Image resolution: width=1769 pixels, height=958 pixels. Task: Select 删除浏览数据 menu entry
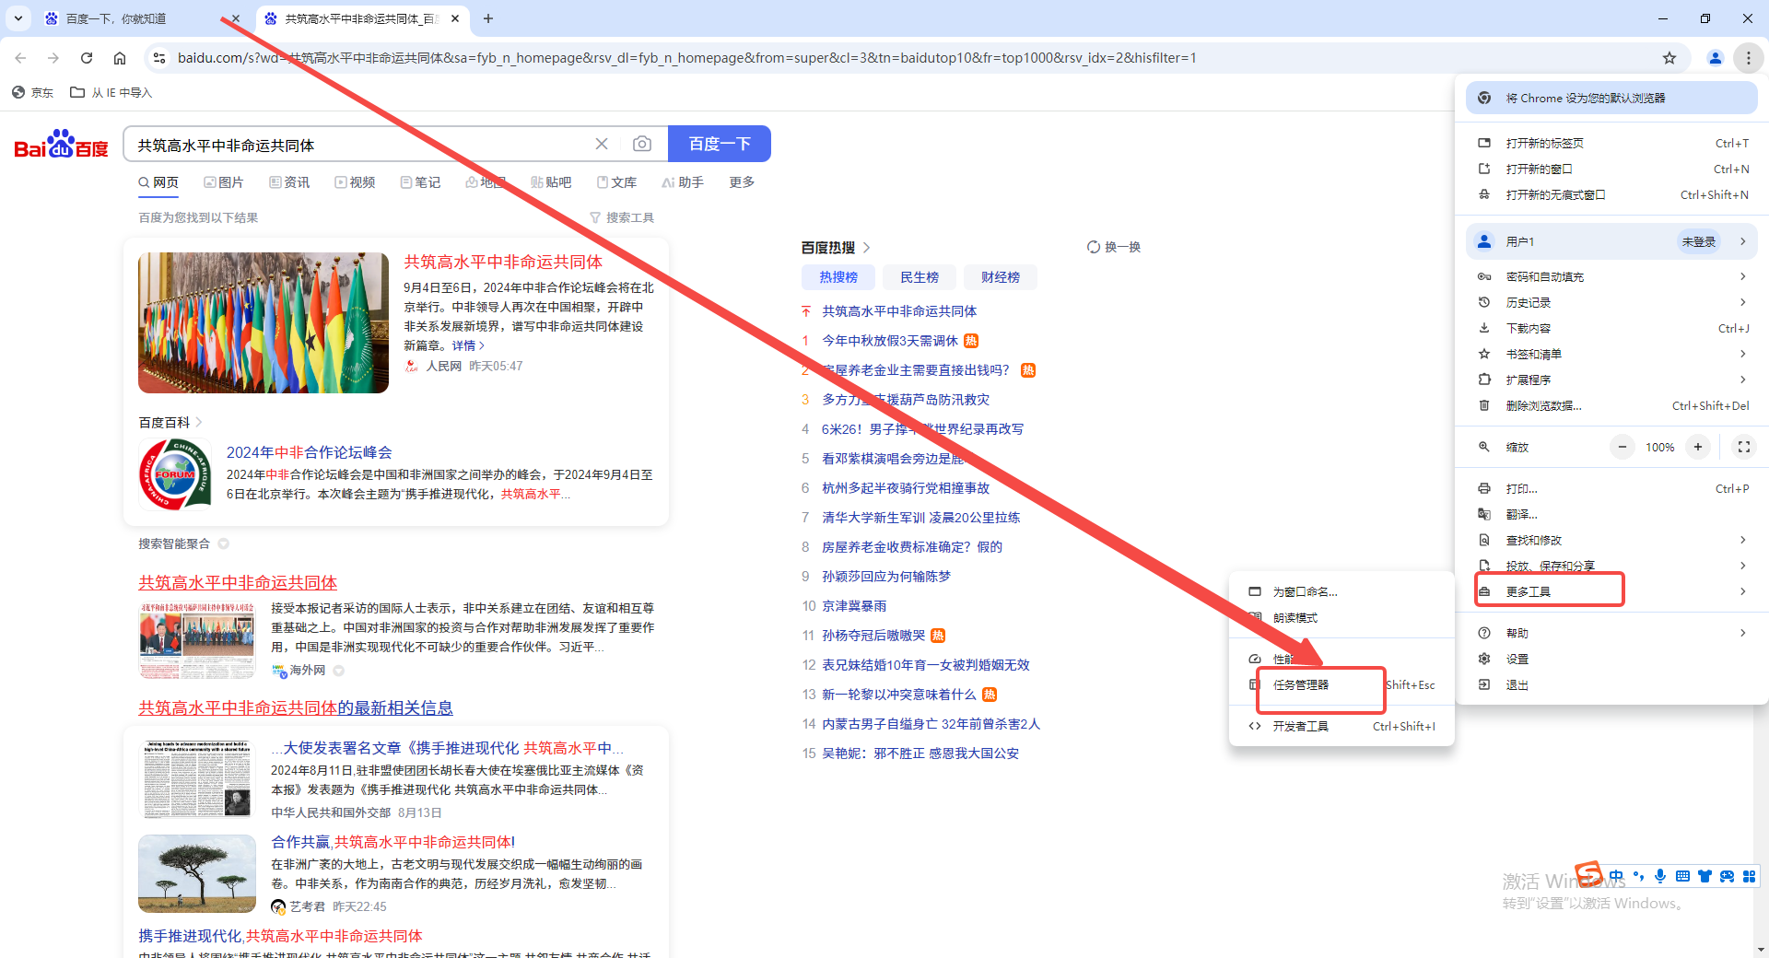tap(1612, 405)
